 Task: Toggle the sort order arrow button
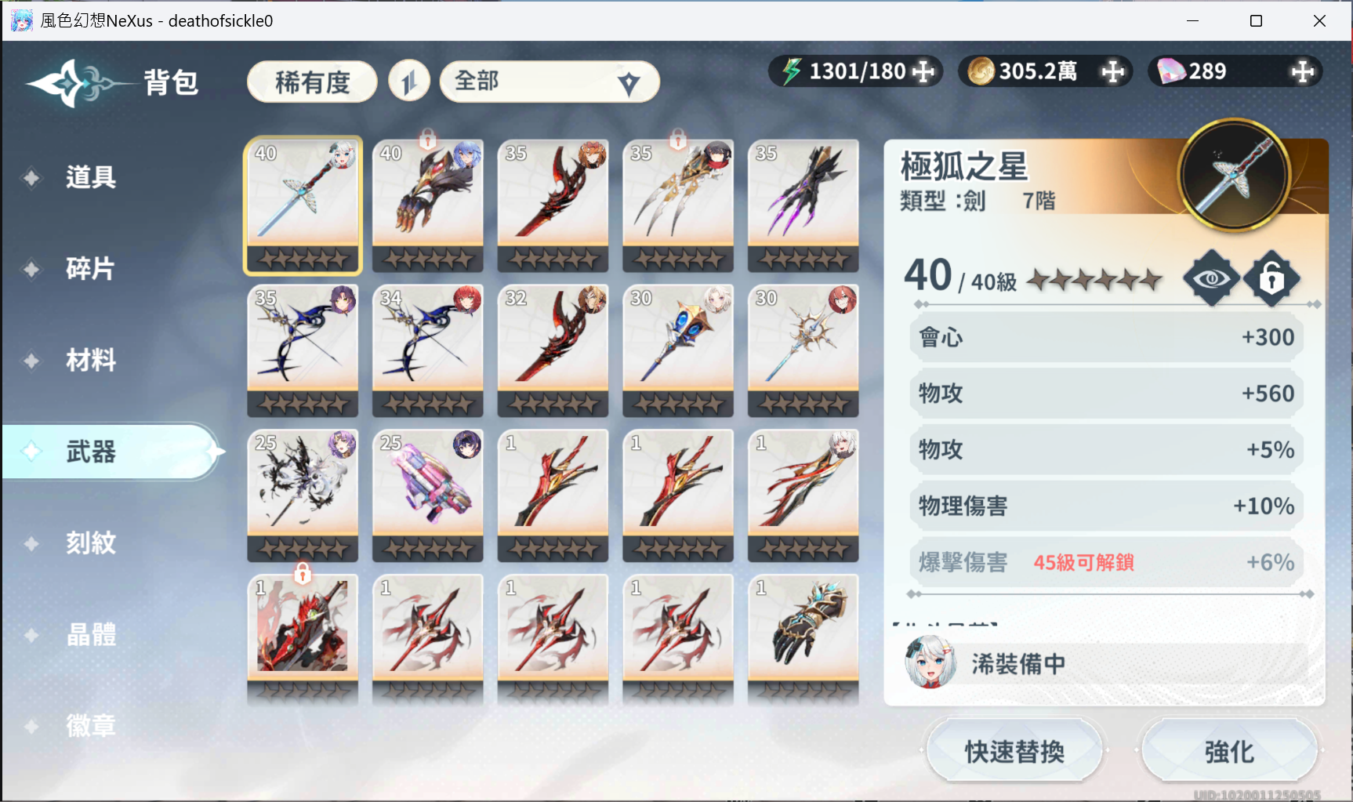pos(409,81)
